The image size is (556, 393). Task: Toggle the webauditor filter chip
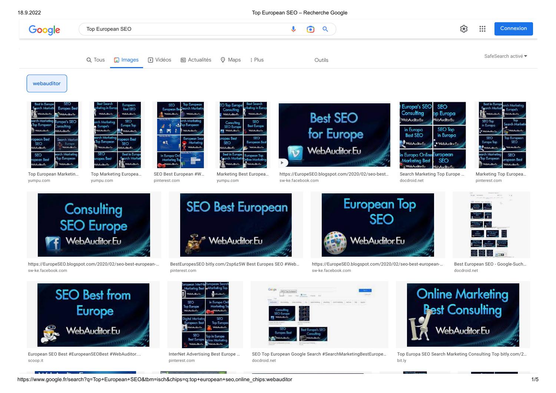coord(47,83)
